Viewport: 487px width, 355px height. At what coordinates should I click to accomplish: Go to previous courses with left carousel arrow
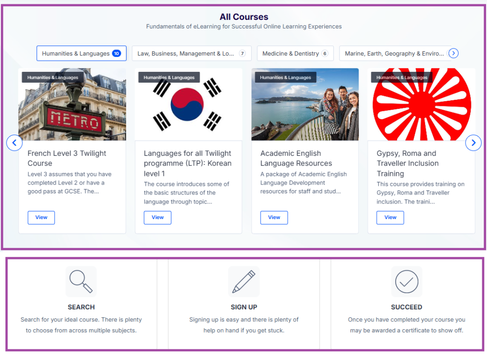click(x=14, y=143)
